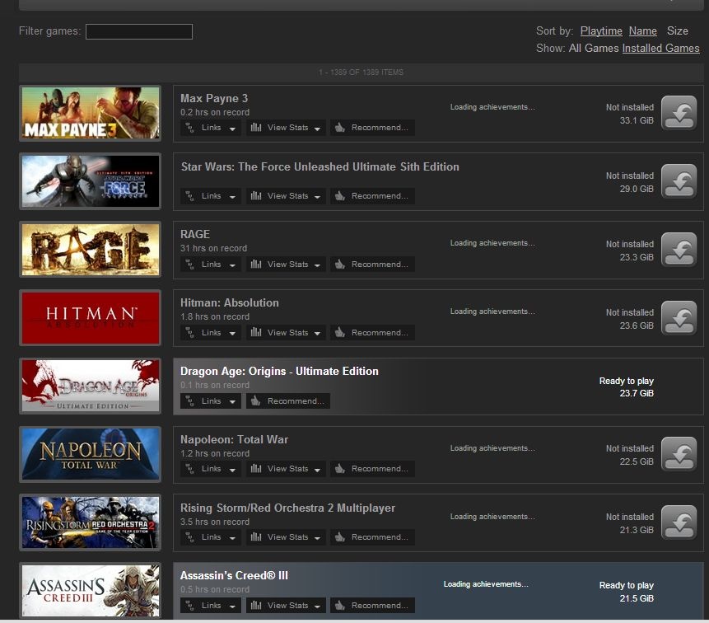Expand View Stats for Rising Storm/Red Orchestra 2
This screenshot has height=623, width=709.
286,537
